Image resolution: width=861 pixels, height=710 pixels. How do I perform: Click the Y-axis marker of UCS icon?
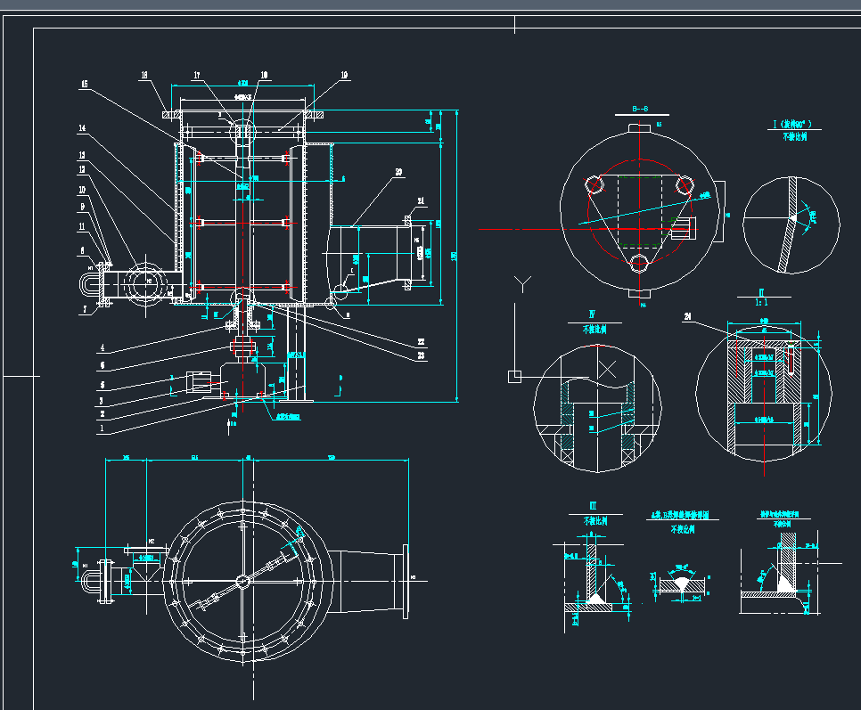point(523,285)
